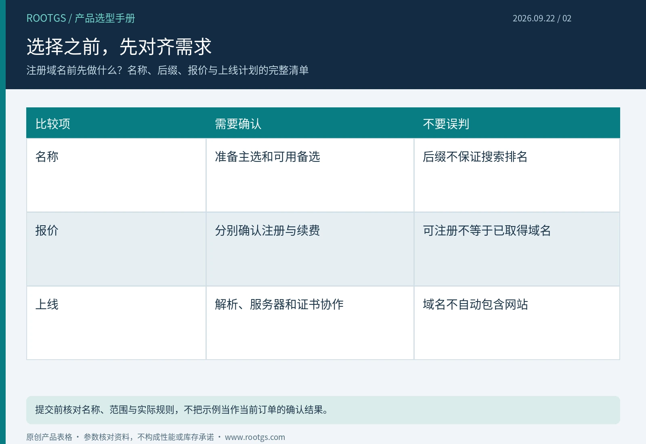Select the cell 分别确认注册与续费
646x444 pixels.
[x=310, y=249]
